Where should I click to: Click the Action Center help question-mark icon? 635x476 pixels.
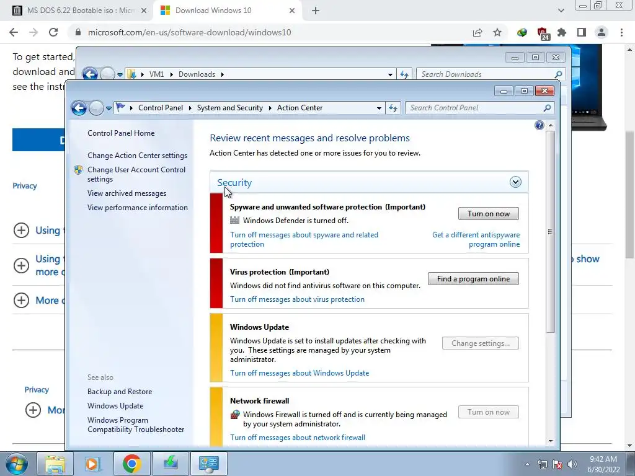[539, 125]
